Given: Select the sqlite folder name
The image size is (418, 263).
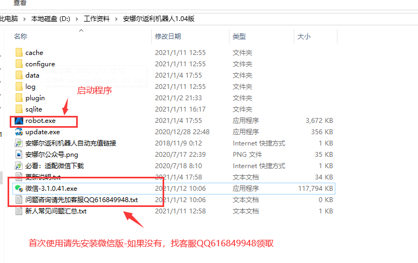Looking at the screenshot, I should click(34, 109).
